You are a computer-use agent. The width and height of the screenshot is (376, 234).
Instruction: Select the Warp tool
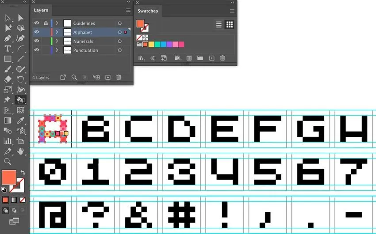coord(21,90)
